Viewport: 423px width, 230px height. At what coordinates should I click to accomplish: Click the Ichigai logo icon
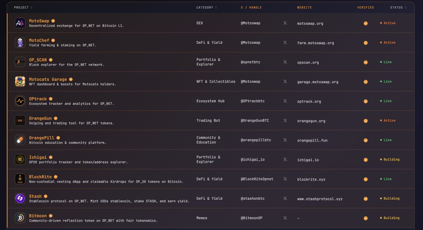(20, 160)
